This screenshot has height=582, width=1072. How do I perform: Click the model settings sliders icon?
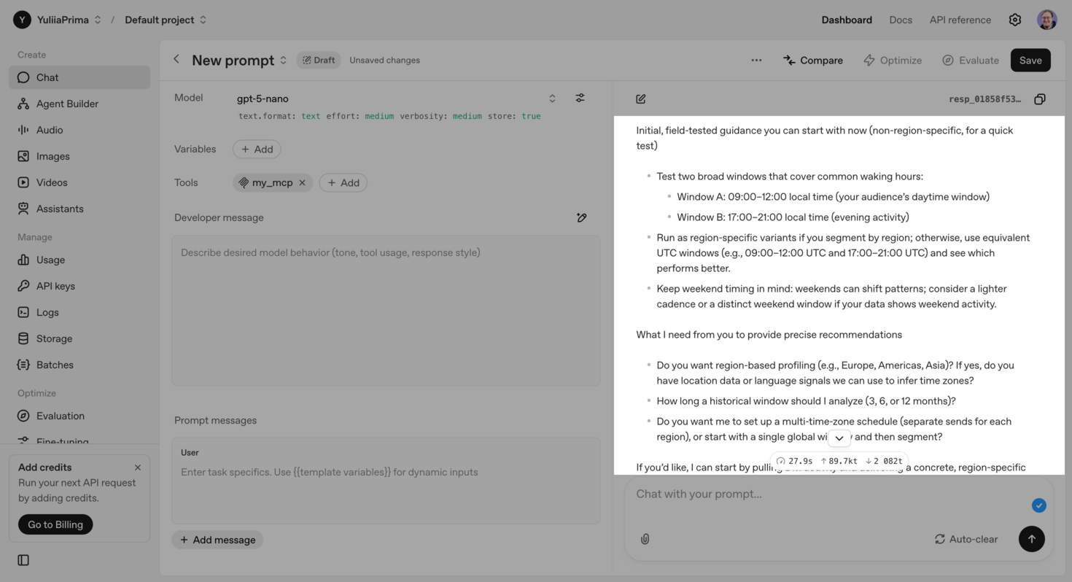[580, 98]
